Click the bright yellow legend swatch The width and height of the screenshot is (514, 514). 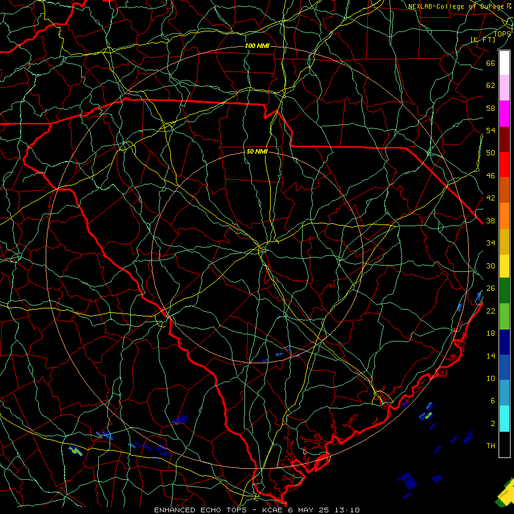(504, 266)
